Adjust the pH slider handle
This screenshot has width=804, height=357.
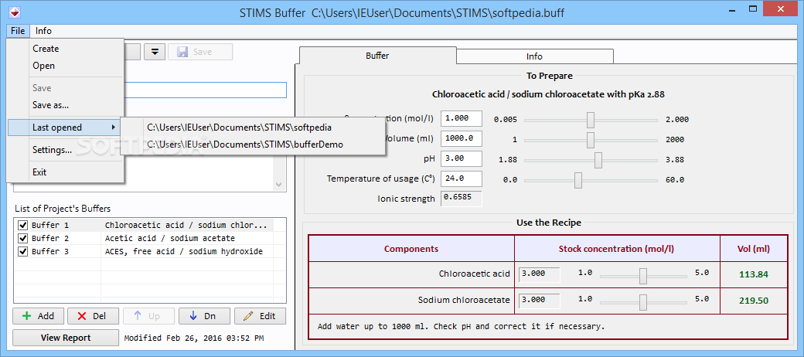tap(598, 159)
